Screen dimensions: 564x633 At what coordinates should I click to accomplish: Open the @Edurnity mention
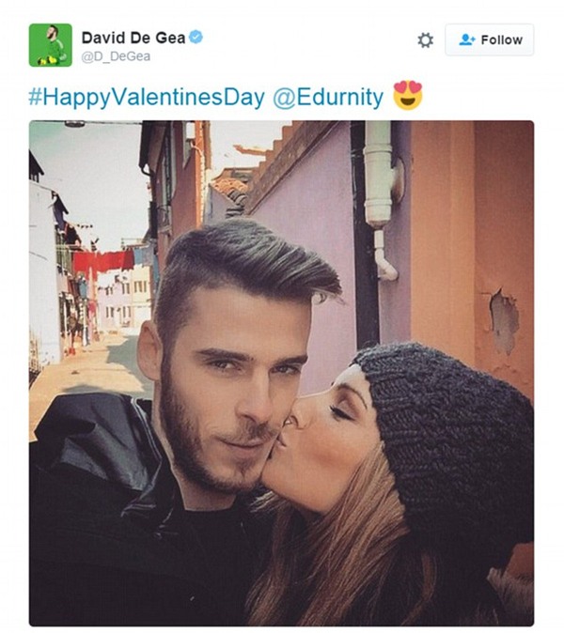(328, 98)
